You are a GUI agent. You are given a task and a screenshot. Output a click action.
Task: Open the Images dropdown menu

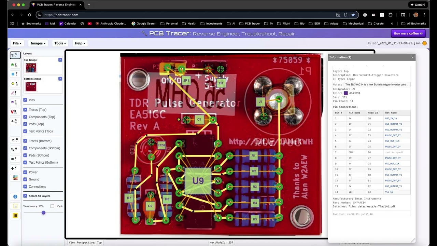tap(38, 43)
